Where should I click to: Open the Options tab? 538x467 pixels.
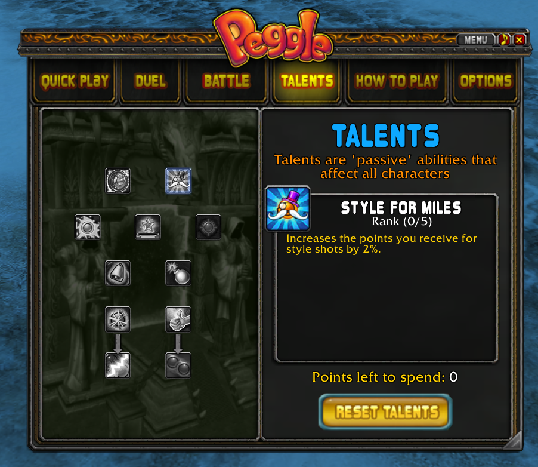486,81
